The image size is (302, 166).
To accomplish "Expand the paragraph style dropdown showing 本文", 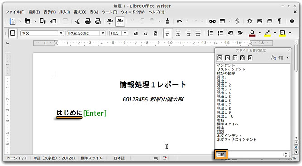I will (x=61, y=33).
